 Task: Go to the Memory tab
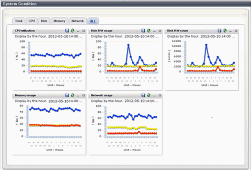pos(59,20)
